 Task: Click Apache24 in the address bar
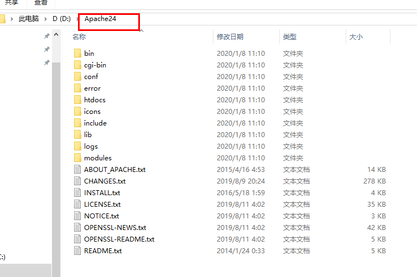pyautogui.click(x=100, y=19)
